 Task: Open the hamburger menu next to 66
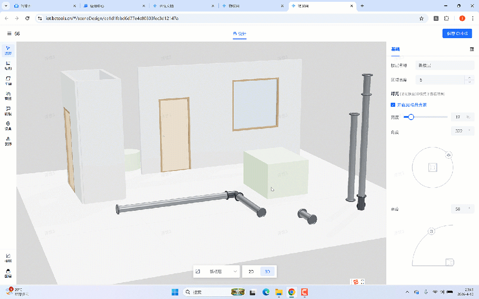pos(9,34)
